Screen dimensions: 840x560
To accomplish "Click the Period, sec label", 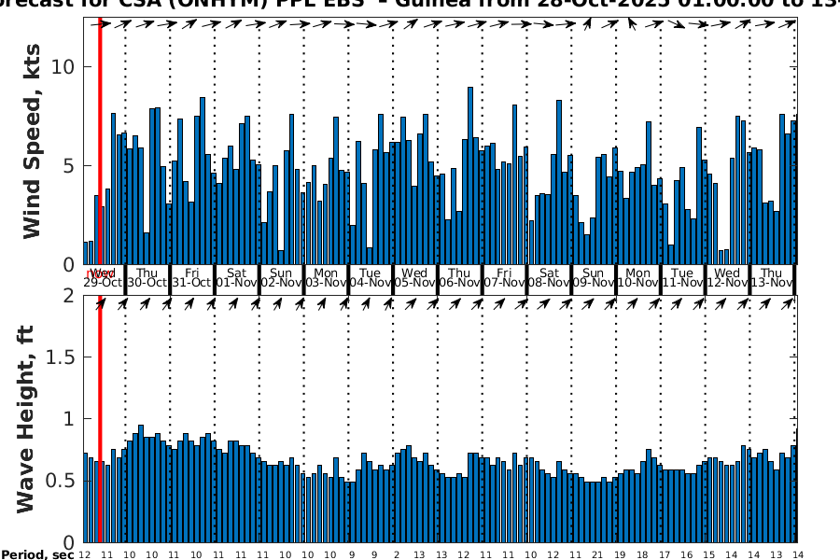I will click(x=37, y=554).
